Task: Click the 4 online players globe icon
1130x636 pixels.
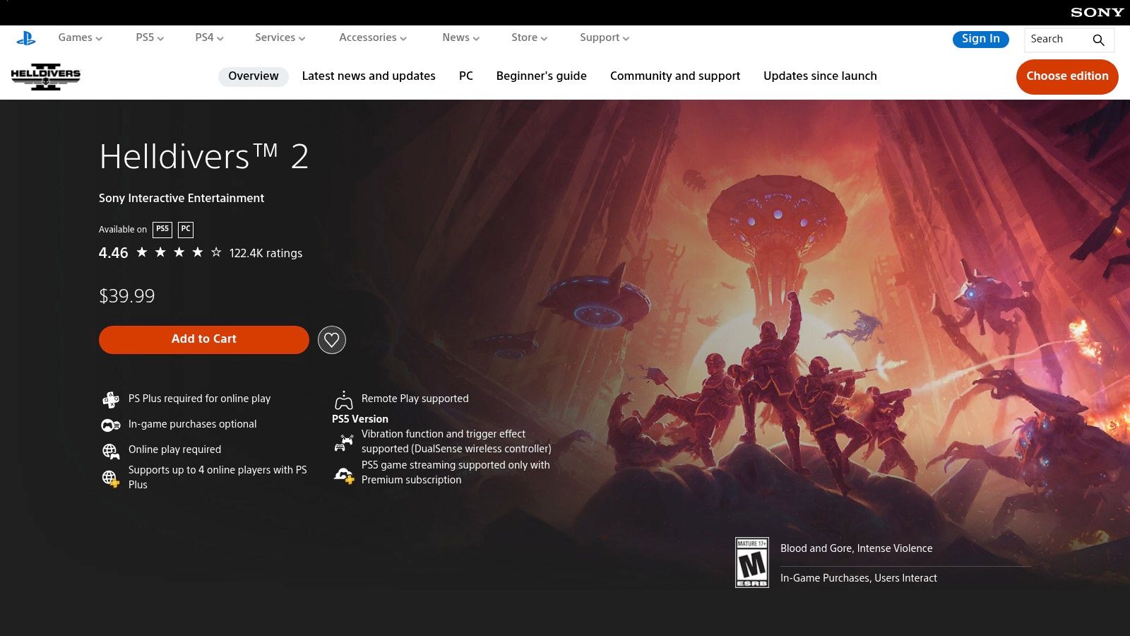Action: pyautogui.click(x=111, y=478)
